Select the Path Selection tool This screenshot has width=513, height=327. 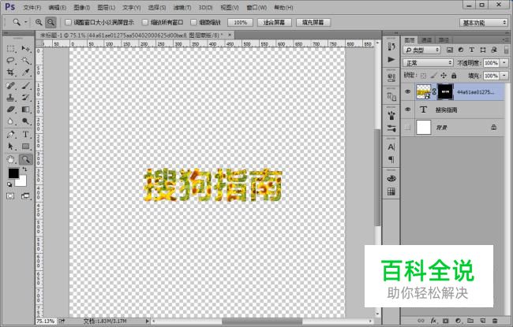10,147
